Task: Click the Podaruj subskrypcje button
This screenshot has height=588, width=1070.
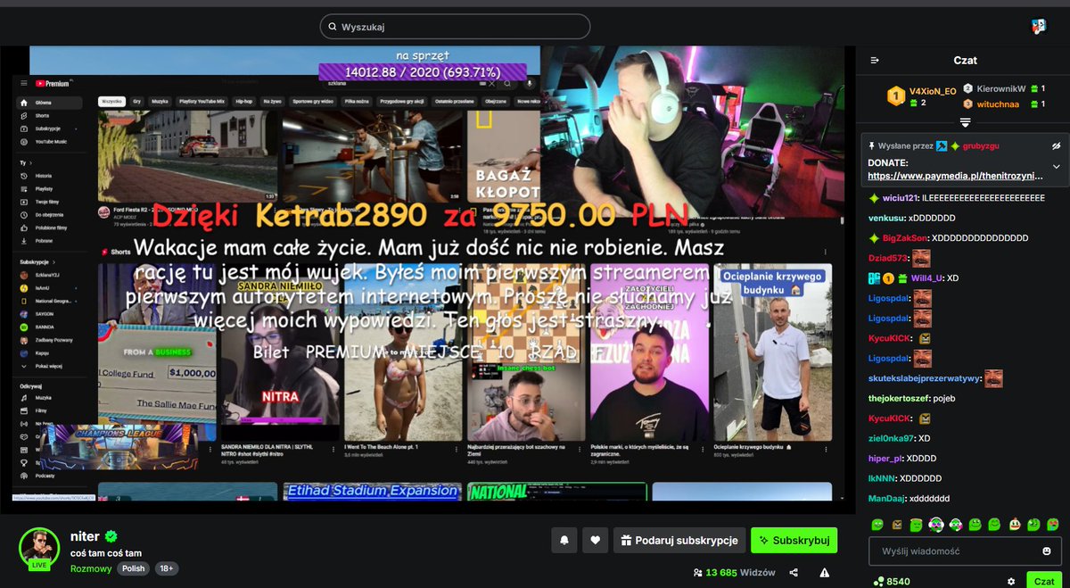Action: (x=679, y=540)
